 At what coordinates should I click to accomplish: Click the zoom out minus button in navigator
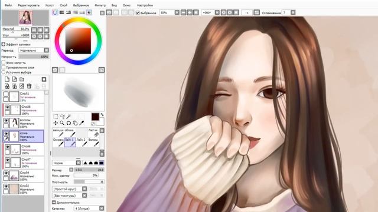point(34,30)
